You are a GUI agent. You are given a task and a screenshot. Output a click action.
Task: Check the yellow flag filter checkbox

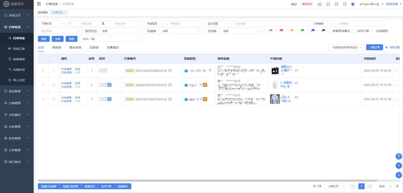tap(287, 31)
